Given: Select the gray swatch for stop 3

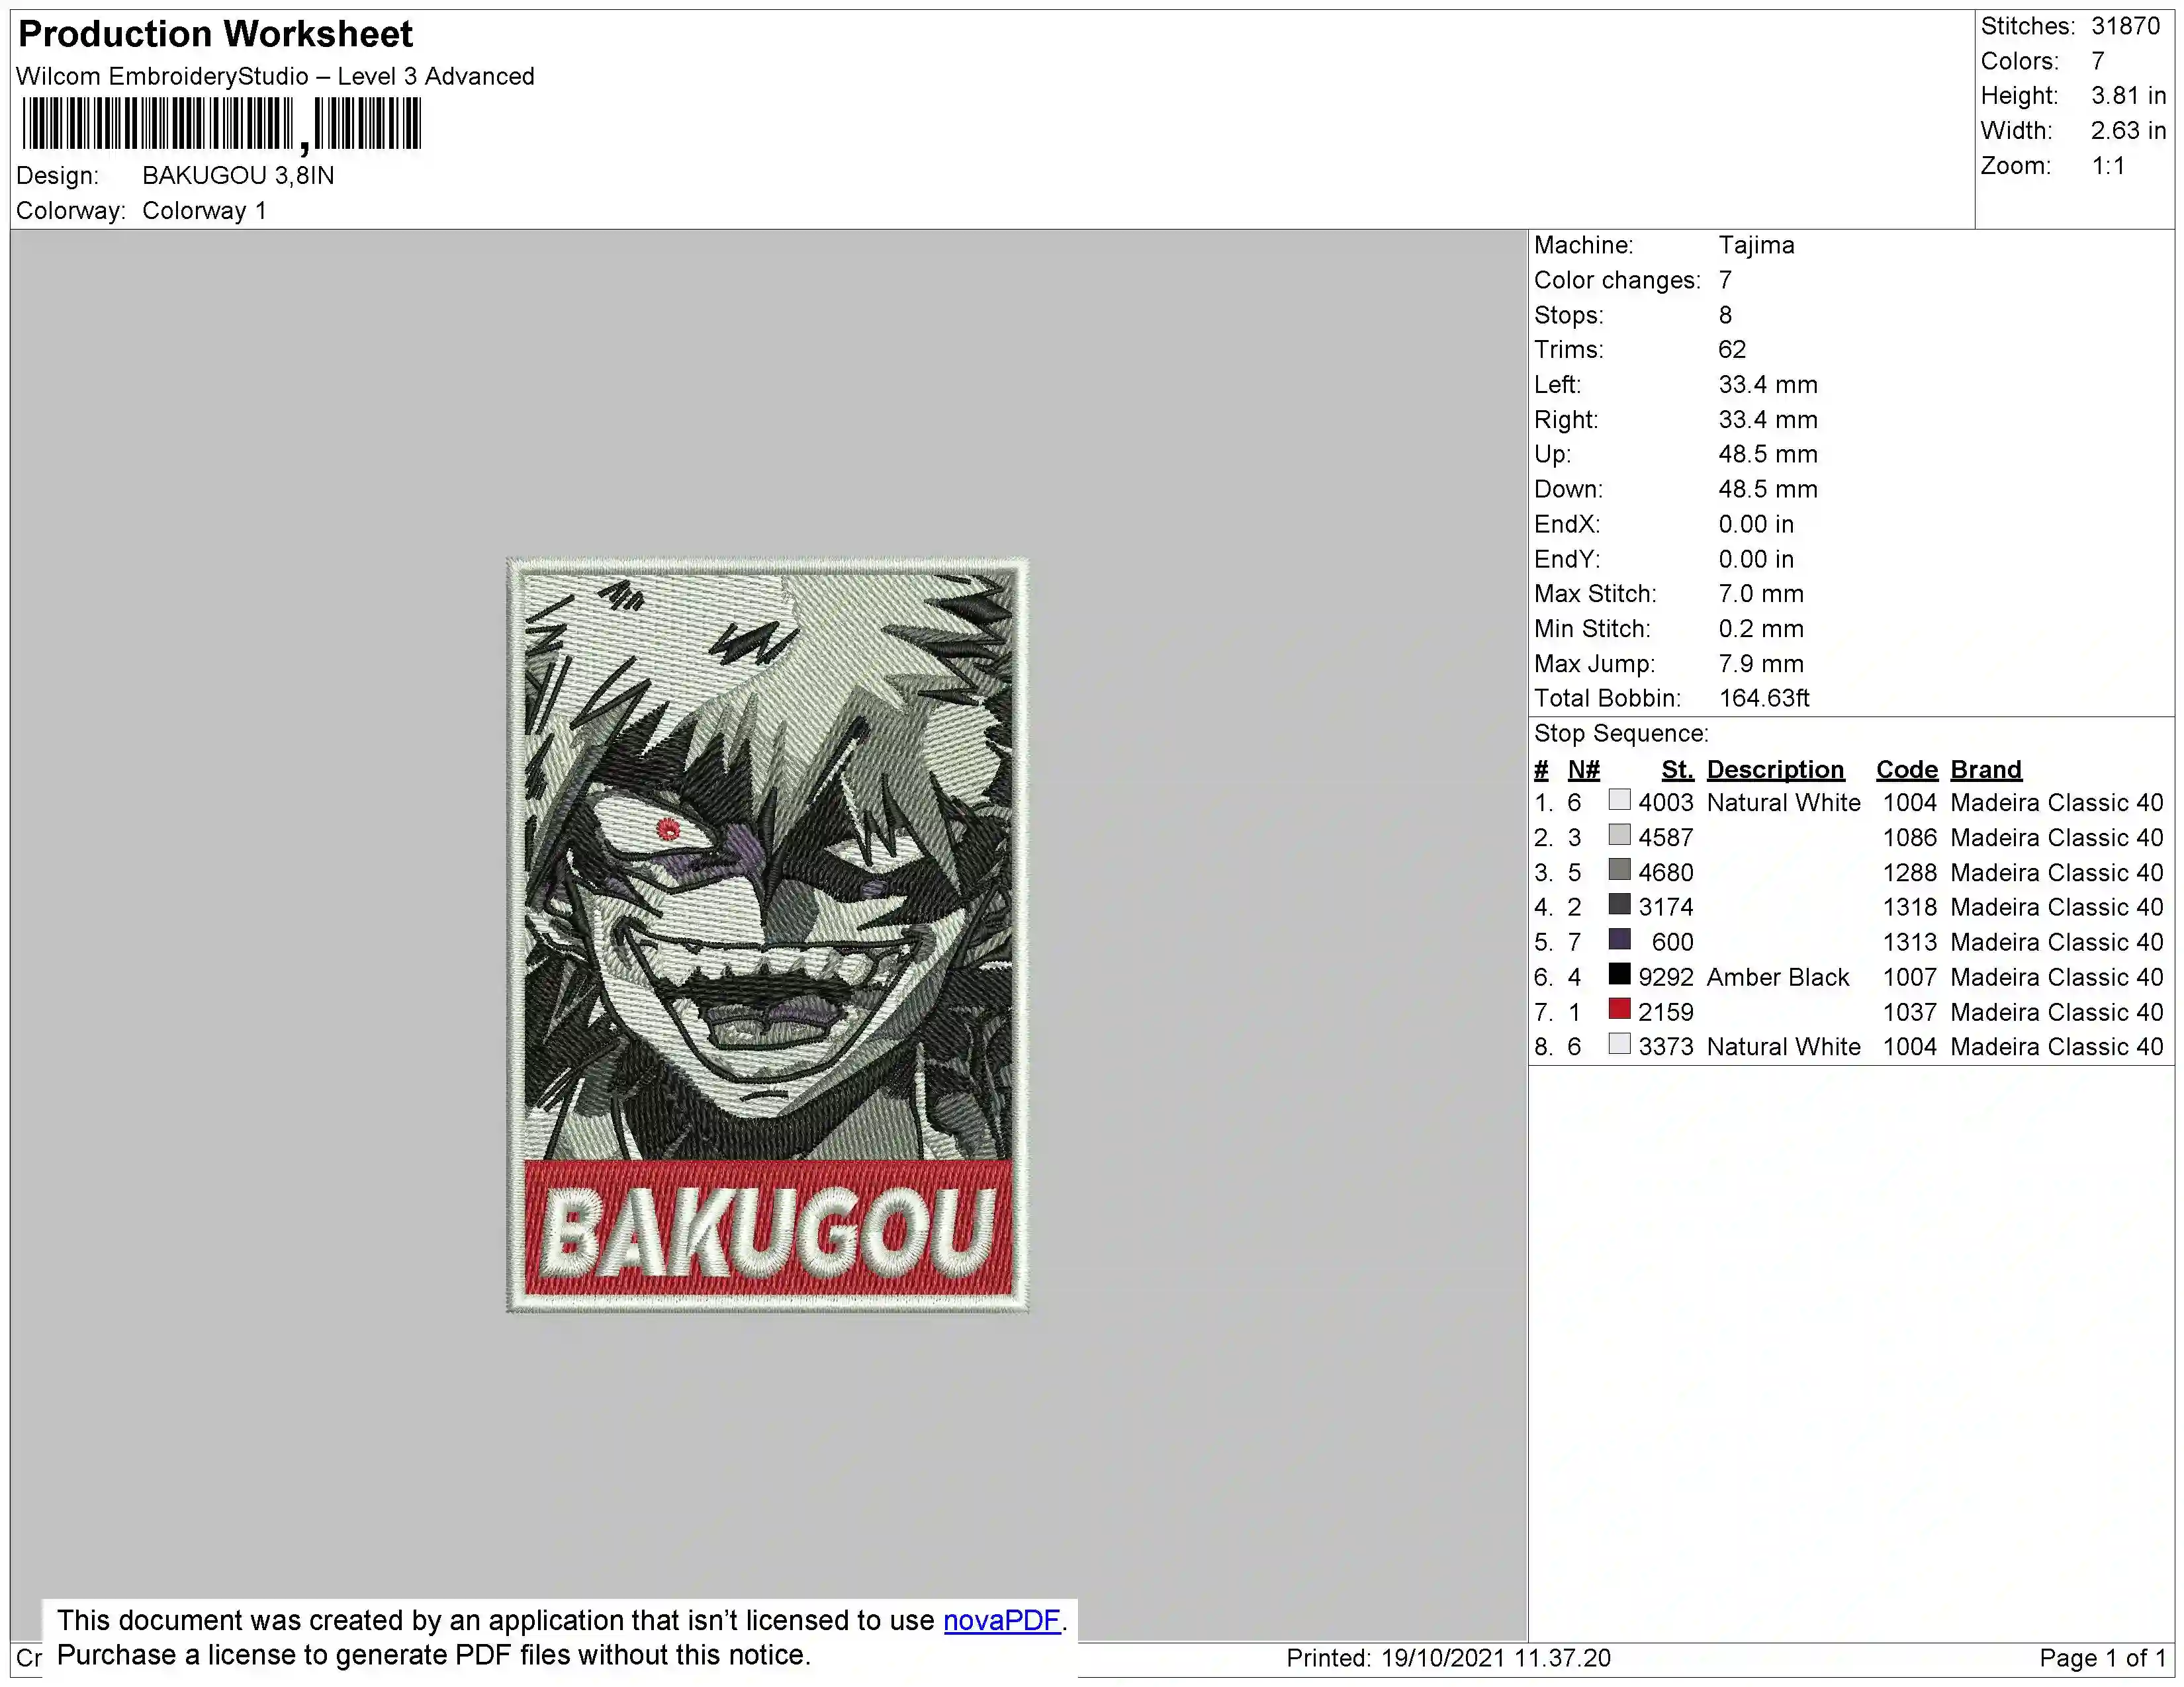Looking at the screenshot, I should point(1619,871).
